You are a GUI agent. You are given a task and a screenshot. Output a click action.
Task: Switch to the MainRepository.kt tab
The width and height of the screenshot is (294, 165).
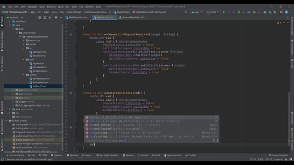pos(77,17)
